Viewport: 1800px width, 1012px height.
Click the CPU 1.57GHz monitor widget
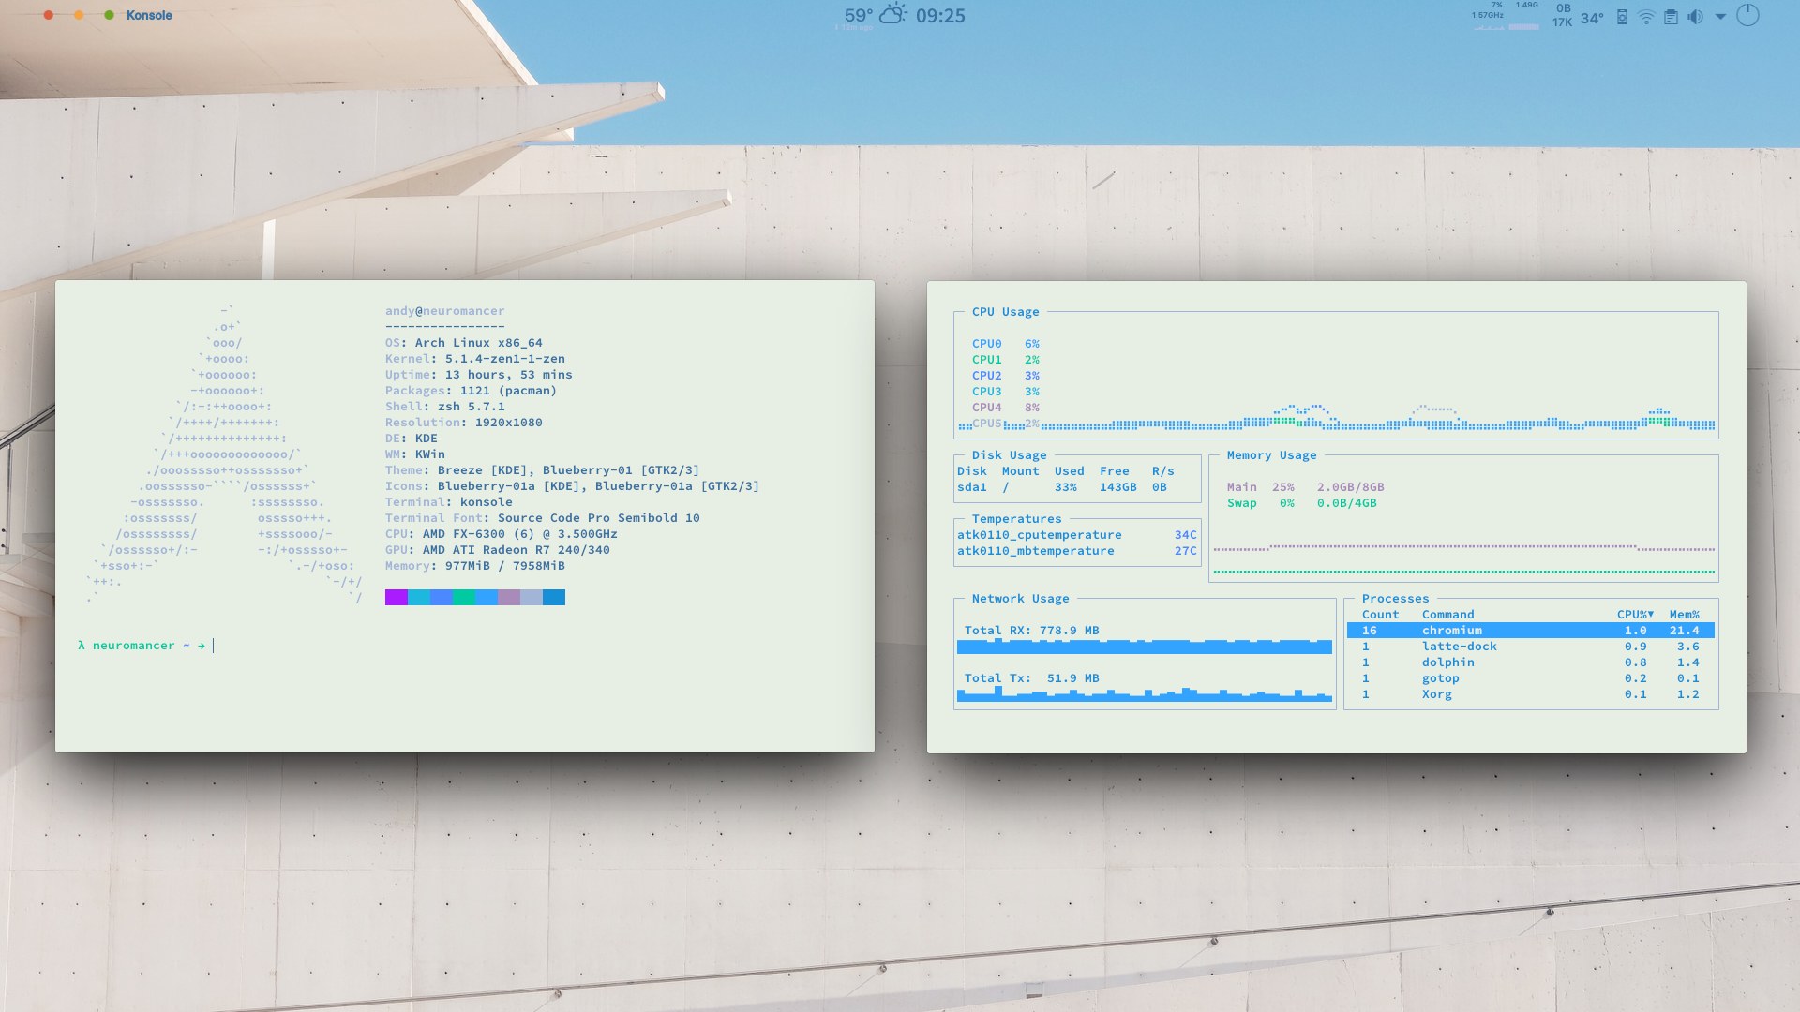click(1488, 15)
